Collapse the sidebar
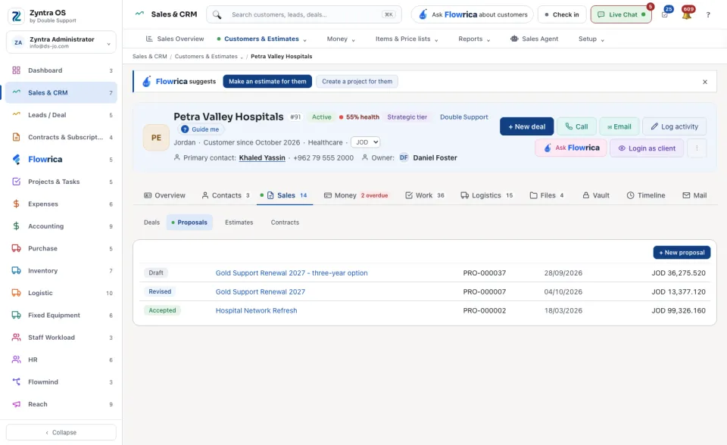The image size is (727, 445). [x=61, y=432]
